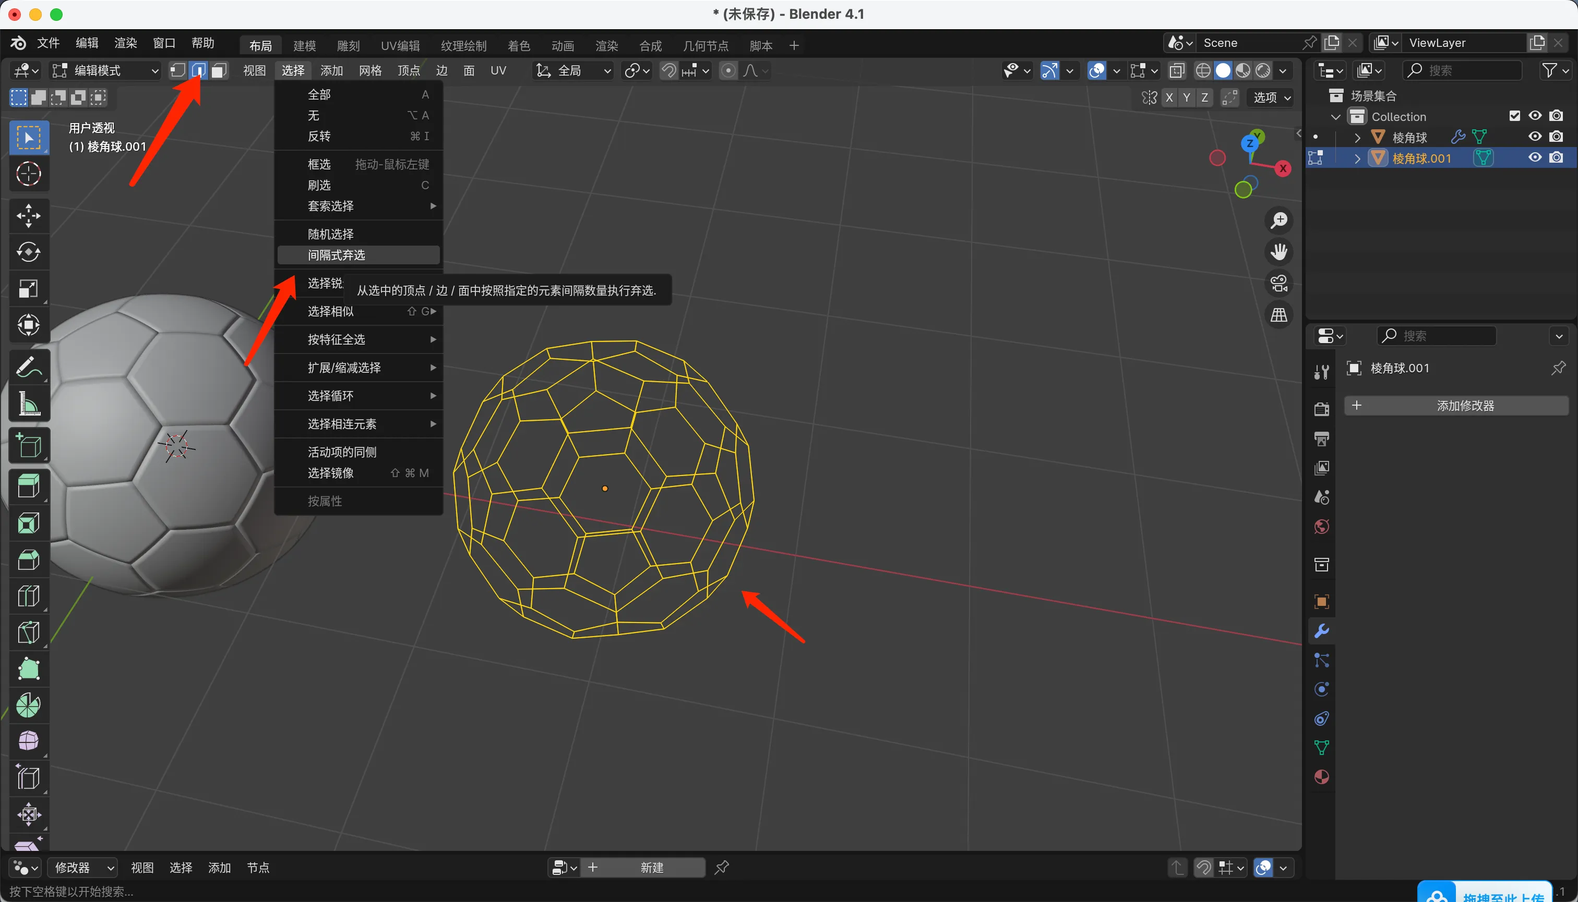Open the 选项 options dropdown

point(1272,97)
